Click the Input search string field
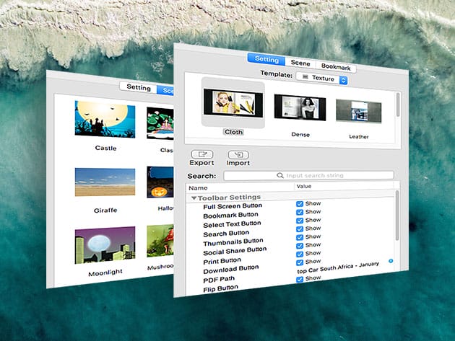Viewport: 455px width, 341px height. pos(314,175)
